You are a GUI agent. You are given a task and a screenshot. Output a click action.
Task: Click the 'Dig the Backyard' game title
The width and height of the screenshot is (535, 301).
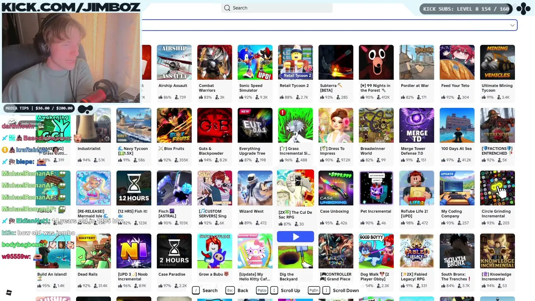click(288, 277)
